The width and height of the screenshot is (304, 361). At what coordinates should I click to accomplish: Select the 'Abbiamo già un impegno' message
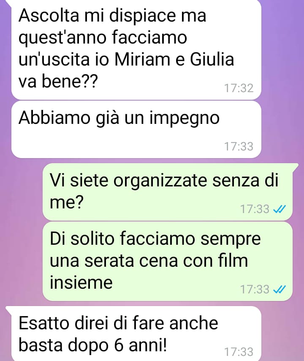pyautogui.click(x=136, y=129)
